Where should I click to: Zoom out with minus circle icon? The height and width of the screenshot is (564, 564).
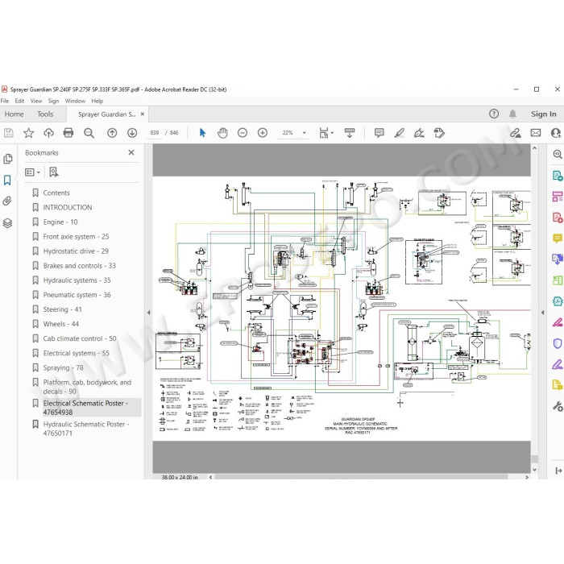pos(243,133)
